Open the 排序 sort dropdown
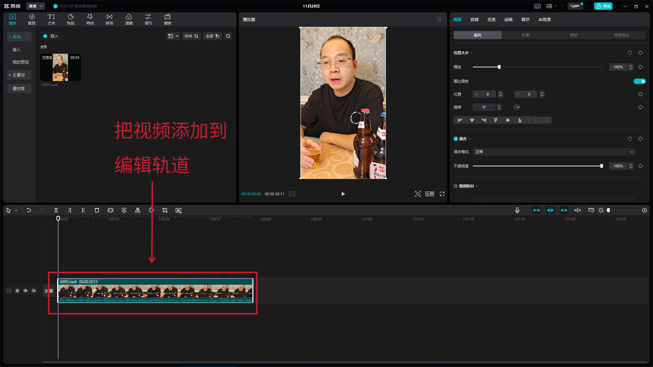Viewport: 653px width, 367px height. [x=191, y=36]
